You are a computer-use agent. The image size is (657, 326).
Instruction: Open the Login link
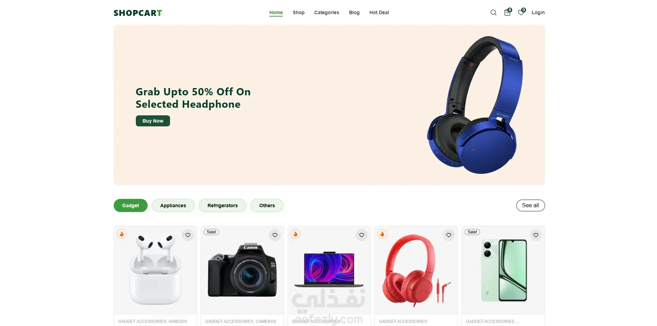(538, 12)
